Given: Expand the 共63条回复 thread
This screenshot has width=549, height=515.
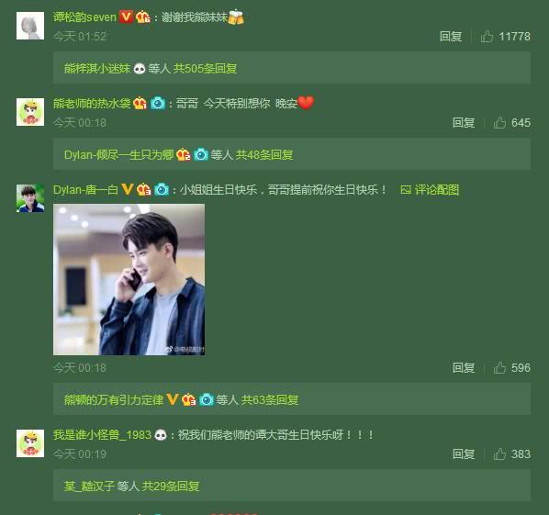Looking at the screenshot, I should (x=270, y=400).
